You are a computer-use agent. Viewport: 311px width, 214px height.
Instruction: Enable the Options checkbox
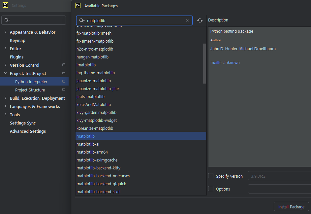211,189
